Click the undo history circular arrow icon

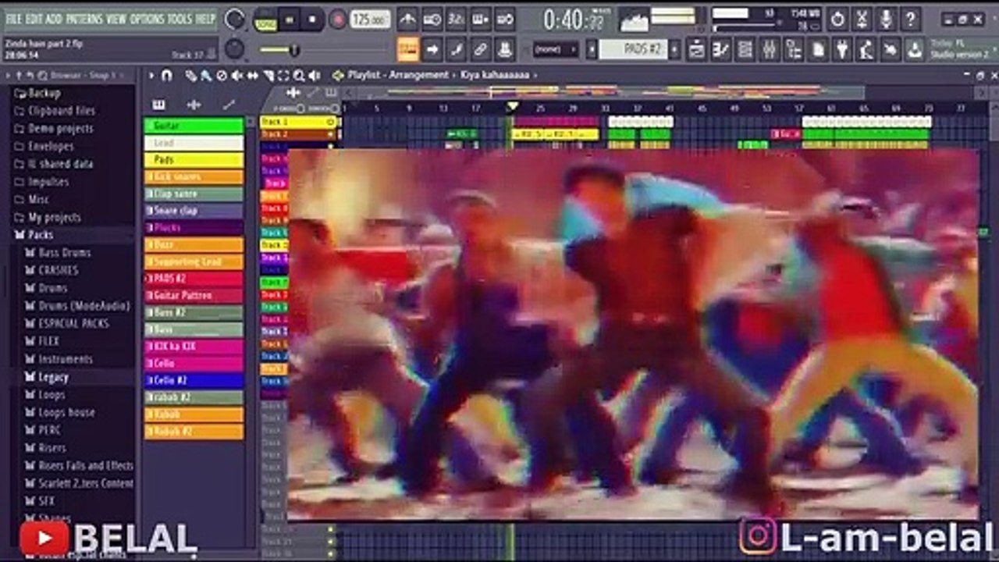[x=837, y=19]
